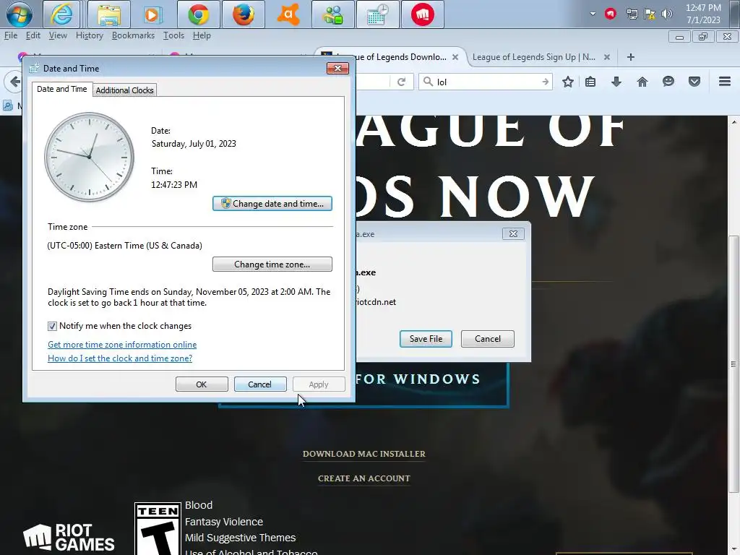Open Pocket icon in toolbar

[x=694, y=82]
